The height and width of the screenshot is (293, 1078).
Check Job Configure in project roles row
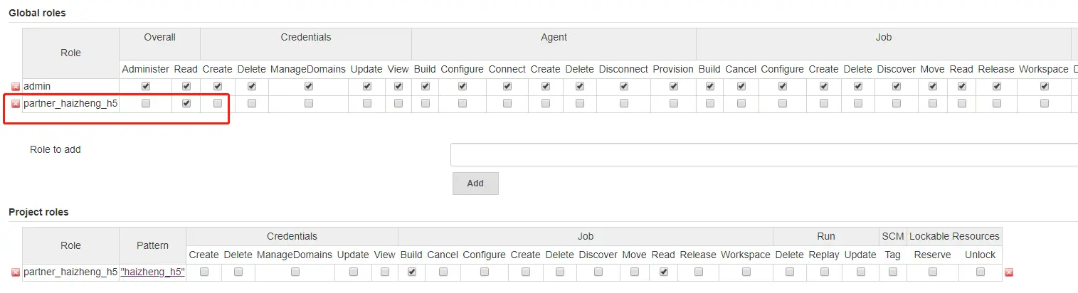(484, 272)
